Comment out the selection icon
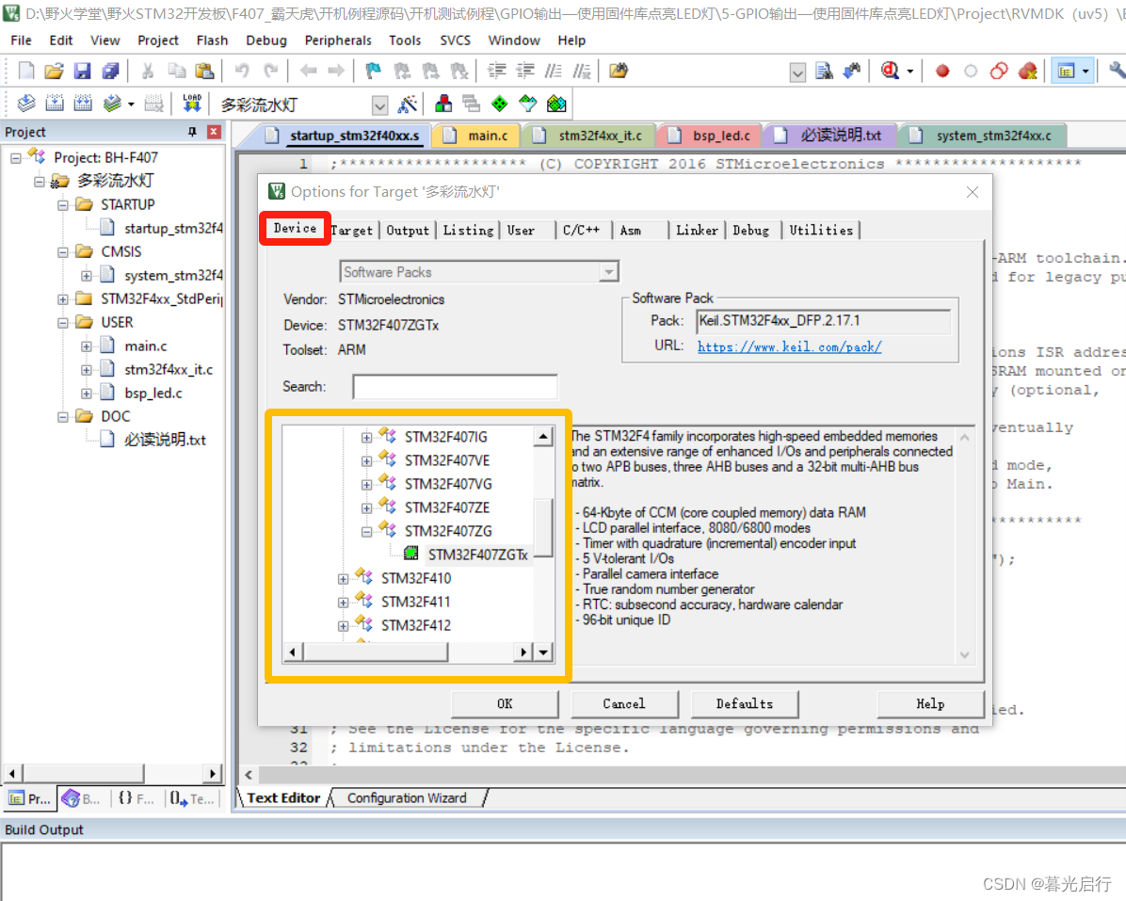This screenshot has width=1126, height=901. (x=554, y=71)
